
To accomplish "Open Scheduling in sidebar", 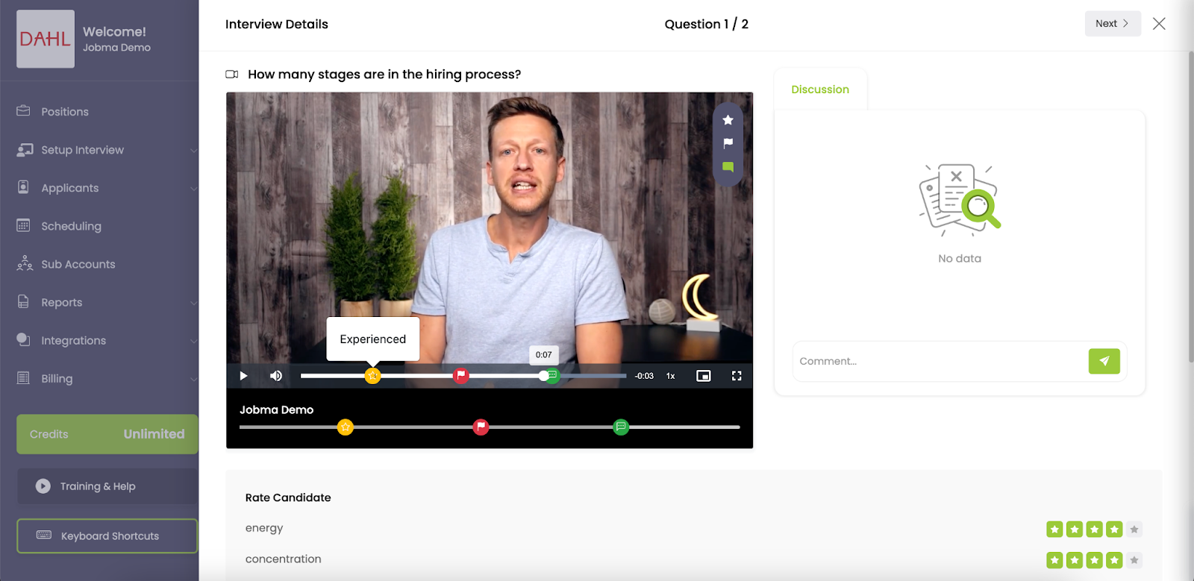I will click(x=72, y=226).
